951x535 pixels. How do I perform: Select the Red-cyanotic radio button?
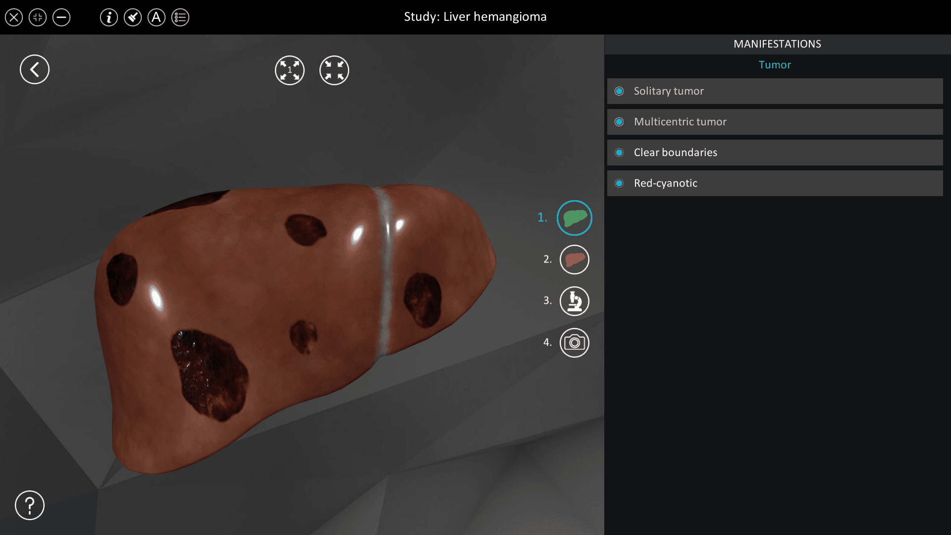click(619, 183)
